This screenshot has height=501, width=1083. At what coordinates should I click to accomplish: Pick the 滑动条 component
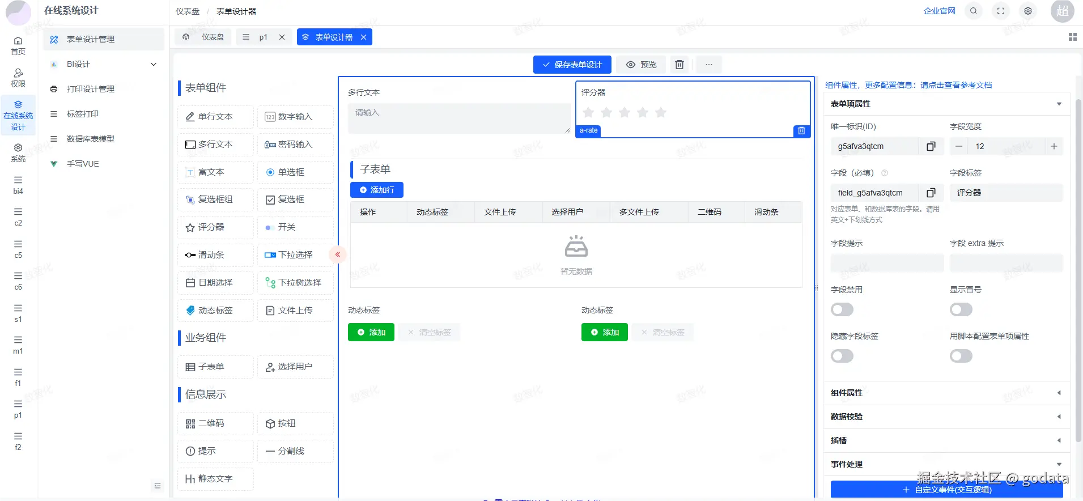[x=215, y=255]
